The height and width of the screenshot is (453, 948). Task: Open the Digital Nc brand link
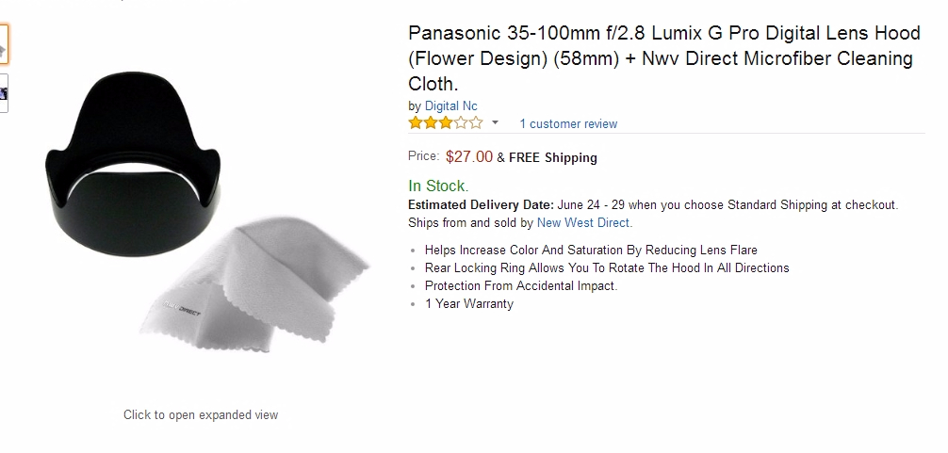pyautogui.click(x=450, y=105)
